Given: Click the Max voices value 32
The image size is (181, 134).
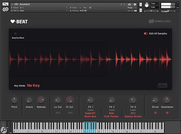Looking at the screenshot, I should (x=90, y=8).
